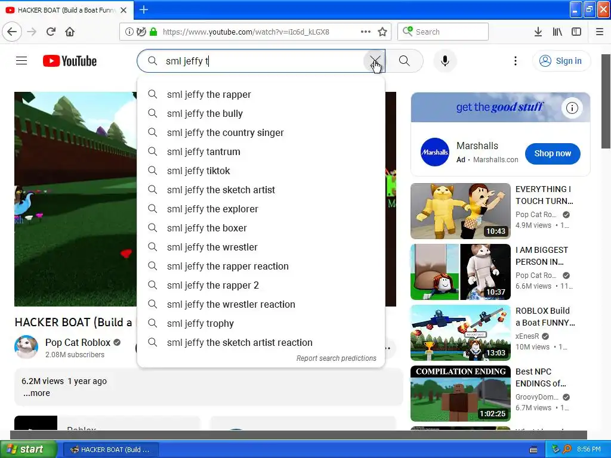The width and height of the screenshot is (611, 458).
Task: Open YouTube settings three-dot menu
Action: [x=515, y=61]
